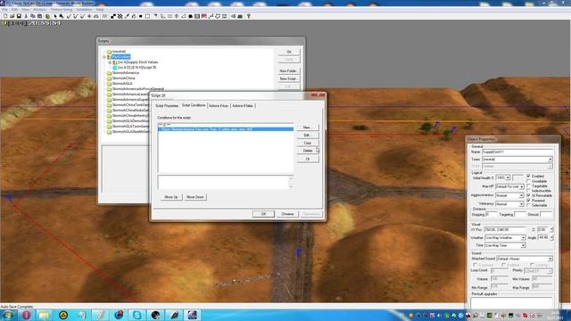Image resolution: width=571 pixels, height=321 pixels.
Task: Click the empty square outline toolbar icon
Action: pos(147,16)
